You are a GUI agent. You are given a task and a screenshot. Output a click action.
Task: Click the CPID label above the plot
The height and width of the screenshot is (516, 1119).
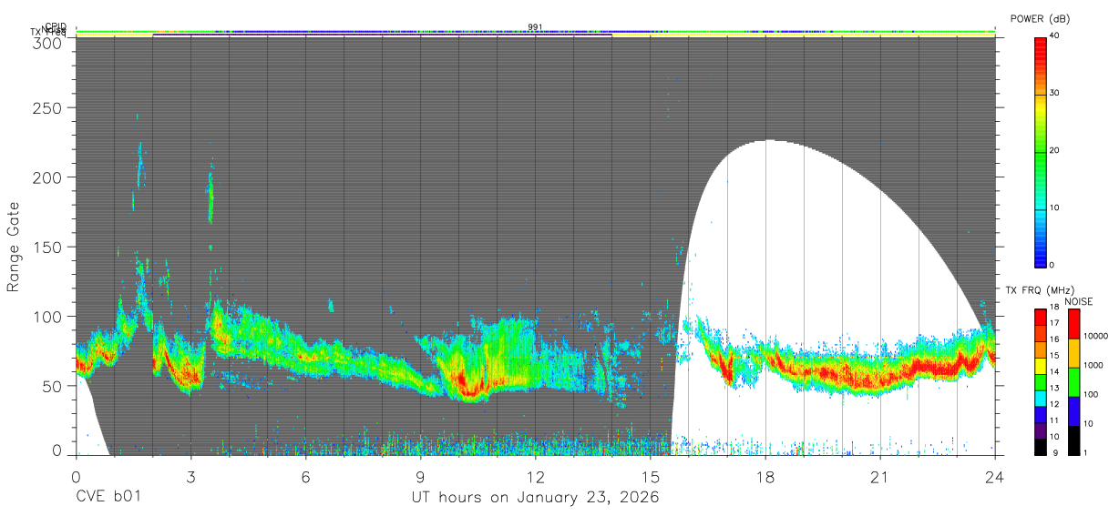click(x=55, y=26)
